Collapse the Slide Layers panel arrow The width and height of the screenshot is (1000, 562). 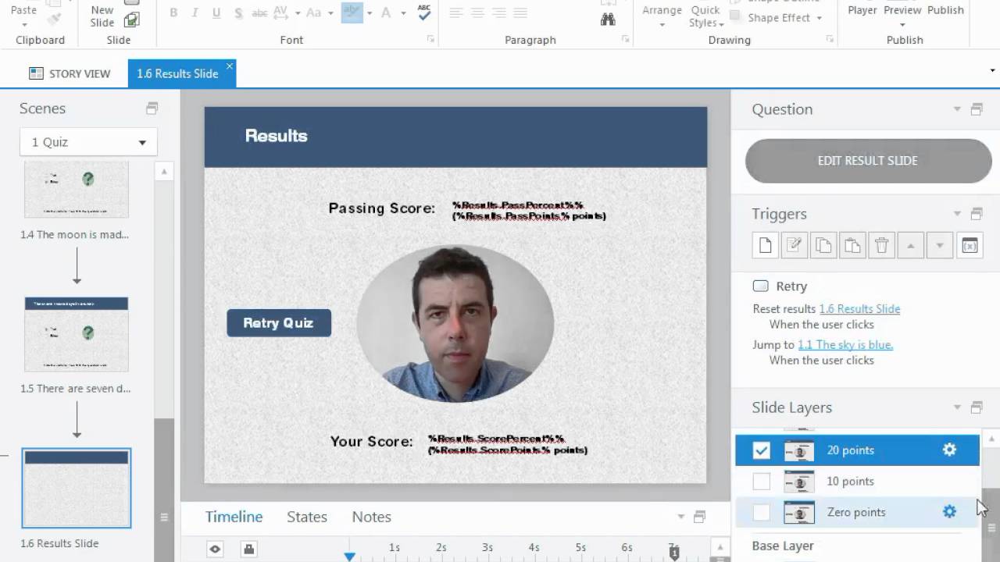click(957, 407)
